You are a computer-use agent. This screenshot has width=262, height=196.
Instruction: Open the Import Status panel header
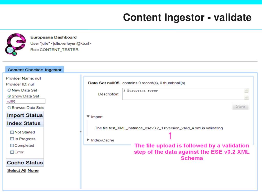(x=25, y=115)
